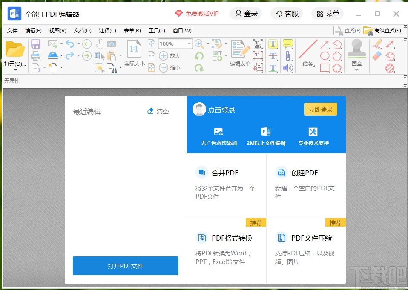The height and width of the screenshot is (290, 408).
Task: Click the find with binoculars icon
Action: (x=112, y=68)
